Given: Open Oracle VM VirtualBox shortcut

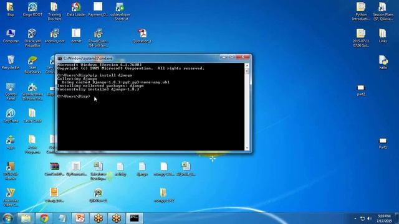Looking at the screenshot, I should (x=32, y=38).
